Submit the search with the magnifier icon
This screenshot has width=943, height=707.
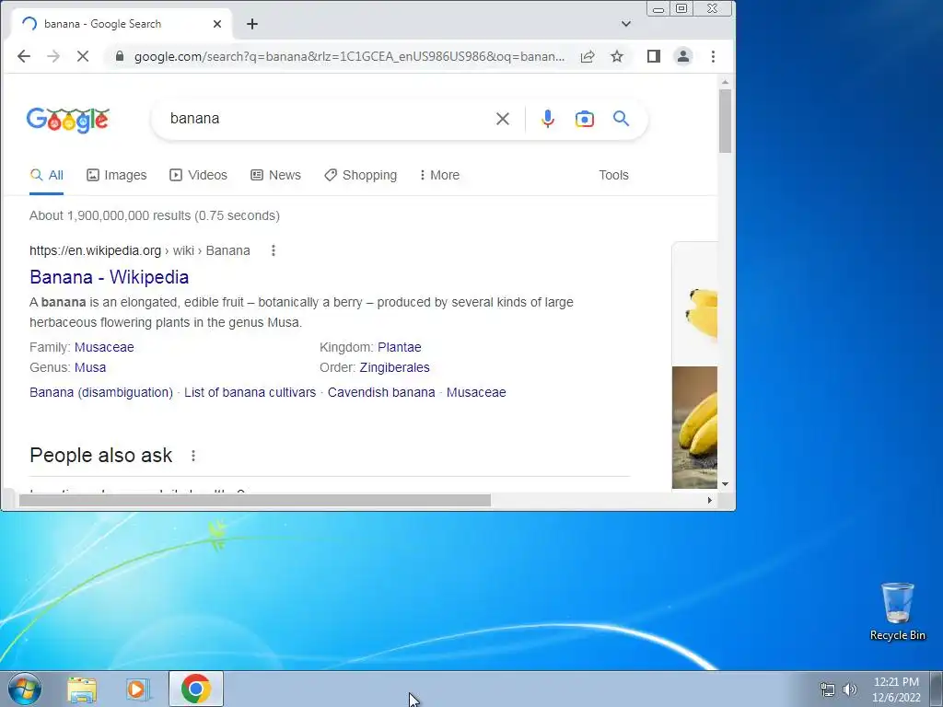pyautogui.click(x=622, y=119)
